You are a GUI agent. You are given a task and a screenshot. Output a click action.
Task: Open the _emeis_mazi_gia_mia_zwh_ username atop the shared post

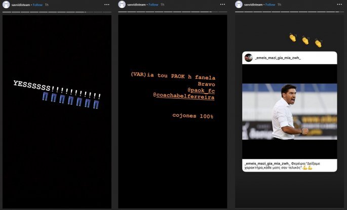278,58
